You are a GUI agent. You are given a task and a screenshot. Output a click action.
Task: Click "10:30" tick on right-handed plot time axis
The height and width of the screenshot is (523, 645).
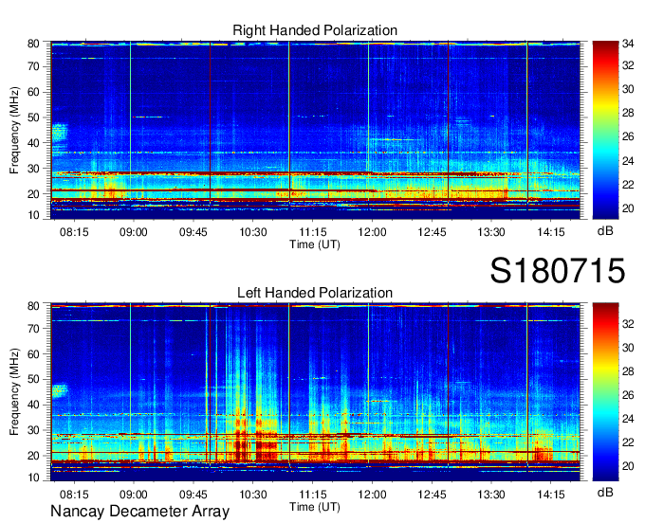253,232
